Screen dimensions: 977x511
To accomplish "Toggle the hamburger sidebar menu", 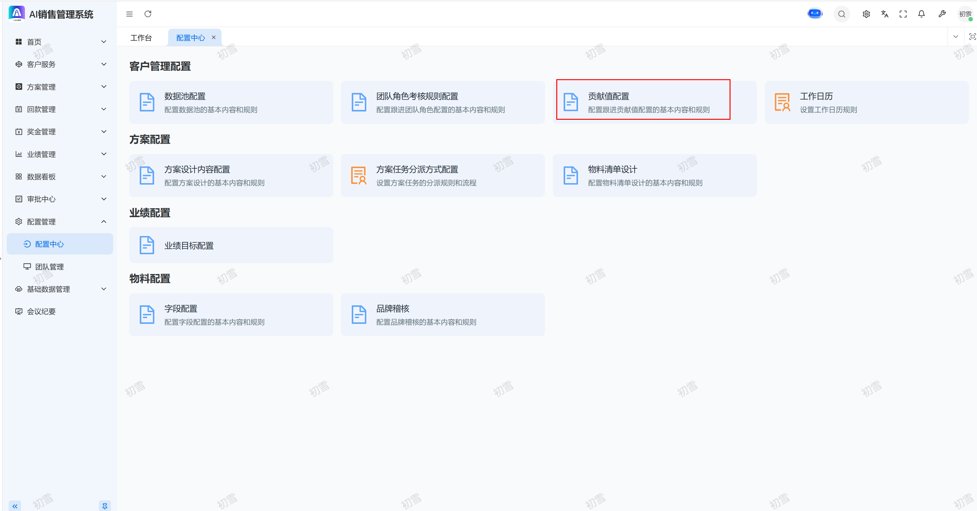I will coord(129,14).
